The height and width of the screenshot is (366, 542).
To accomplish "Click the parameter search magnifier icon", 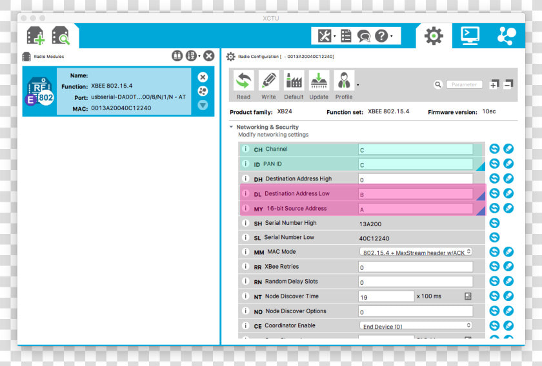I will tap(438, 84).
